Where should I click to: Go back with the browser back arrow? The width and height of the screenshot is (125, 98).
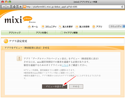point(4,7)
